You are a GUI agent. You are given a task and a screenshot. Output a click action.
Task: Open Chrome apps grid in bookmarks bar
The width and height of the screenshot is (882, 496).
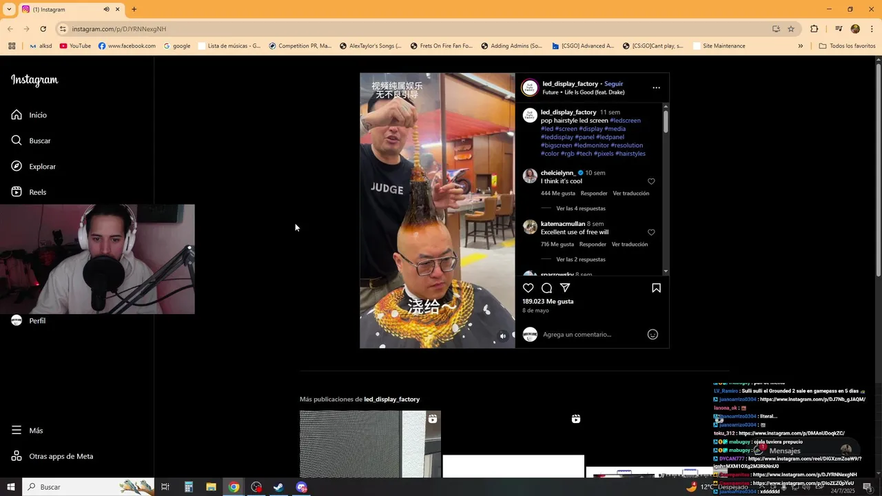pyautogui.click(x=12, y=46)
